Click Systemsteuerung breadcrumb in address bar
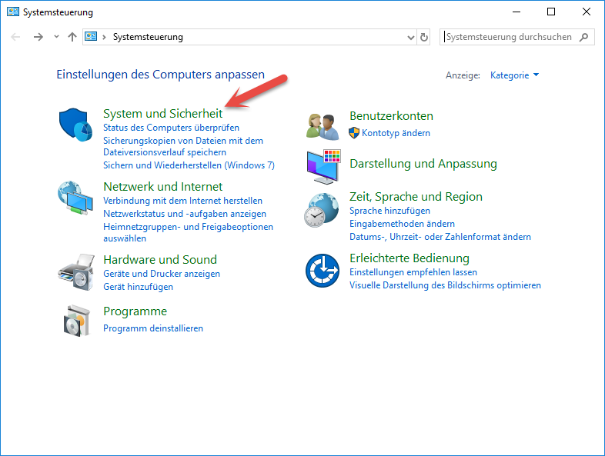Image resolution: width=605 pixels, height=456 pixels. tap(148, 37)
